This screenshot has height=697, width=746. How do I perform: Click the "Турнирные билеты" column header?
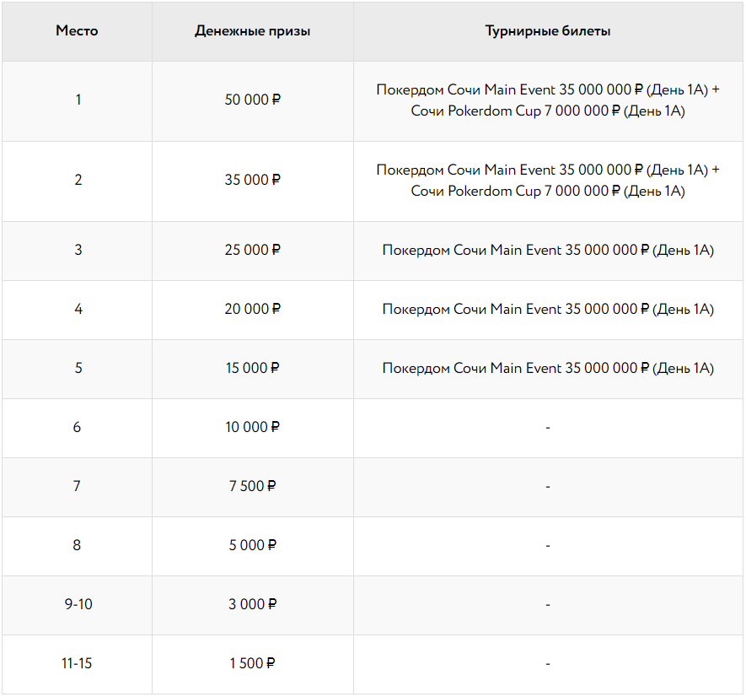548,31
